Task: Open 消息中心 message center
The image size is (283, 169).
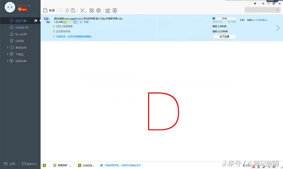Action: [x=29, y=164]
